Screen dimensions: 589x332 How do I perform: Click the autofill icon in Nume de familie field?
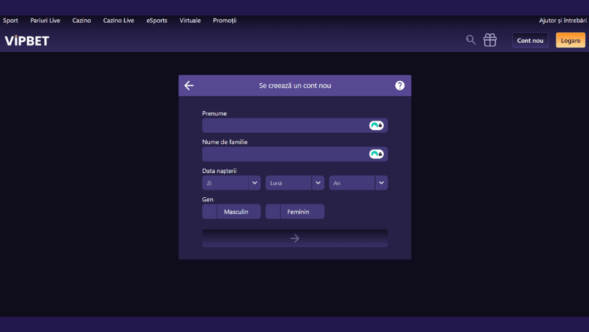(376, 154)
